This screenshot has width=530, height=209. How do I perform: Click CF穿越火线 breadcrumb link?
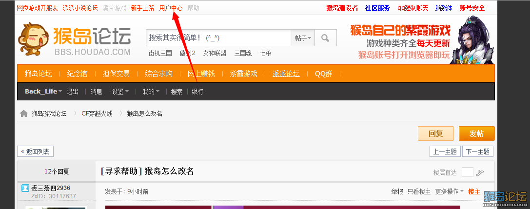point(97,114)
